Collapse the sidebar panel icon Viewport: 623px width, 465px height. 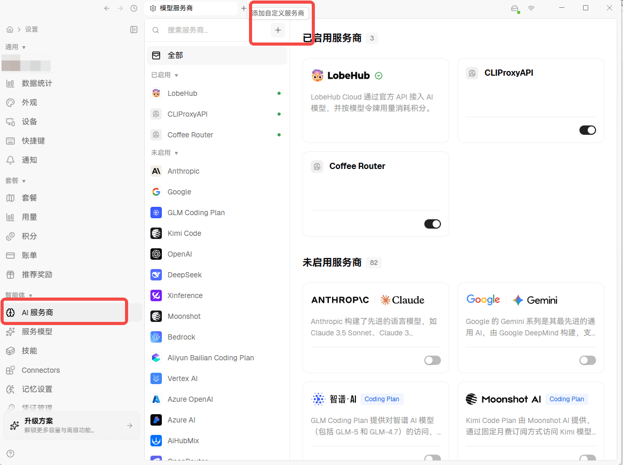pos(134,30)
